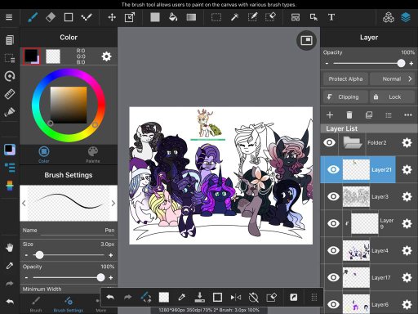Viewport: 418px width, 314px height.
Task: Choose the Magic Wand selection tool
Action: (x=234, y=17)
